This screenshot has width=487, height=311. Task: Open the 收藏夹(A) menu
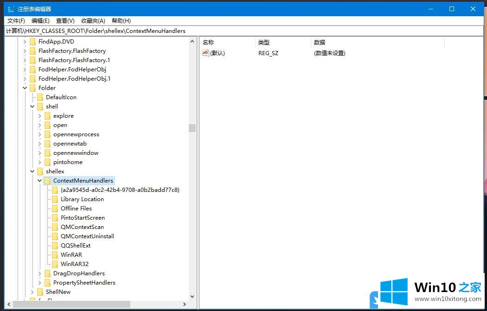pos(93,21)
